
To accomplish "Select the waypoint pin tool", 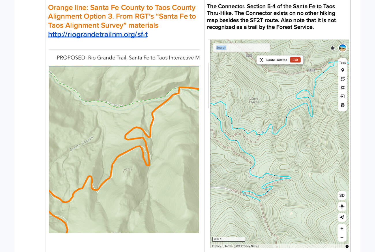I will pos(342,70).
